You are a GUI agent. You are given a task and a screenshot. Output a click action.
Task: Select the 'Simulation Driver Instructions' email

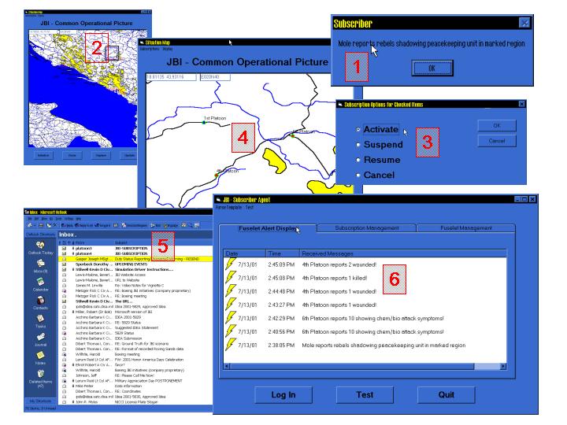click(135, 270)
